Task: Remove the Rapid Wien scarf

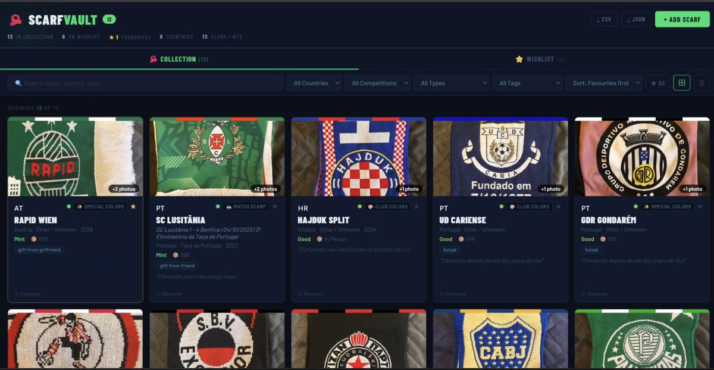Action: 27,294
